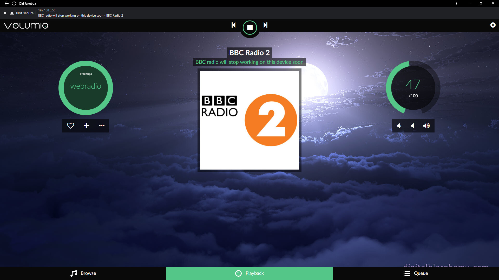Stop playback with the stop button
The image size is (499, 280).
tap(250, 27)
